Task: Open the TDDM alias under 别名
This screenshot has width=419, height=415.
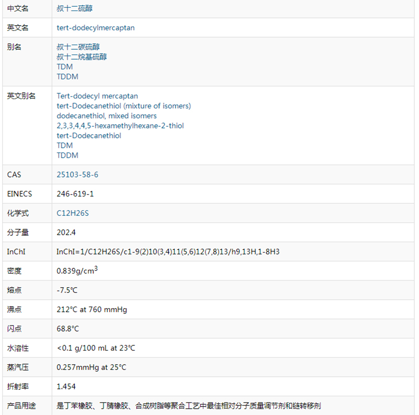Action: (67, 77)
